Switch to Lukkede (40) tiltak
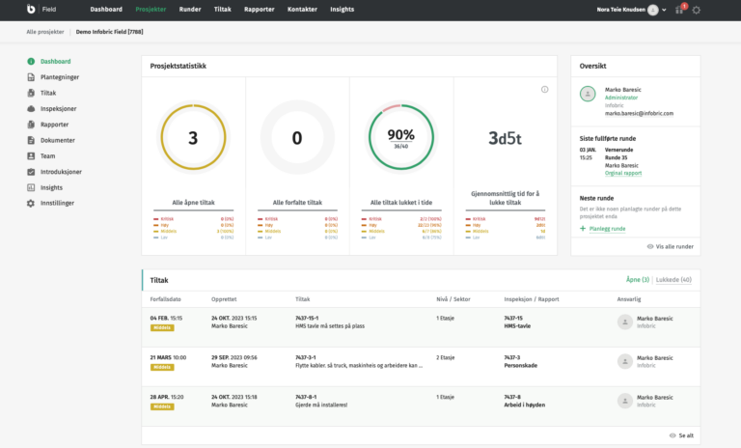This screenshot has height=448, width=741. pyautogui.click(x=673, y=280)
